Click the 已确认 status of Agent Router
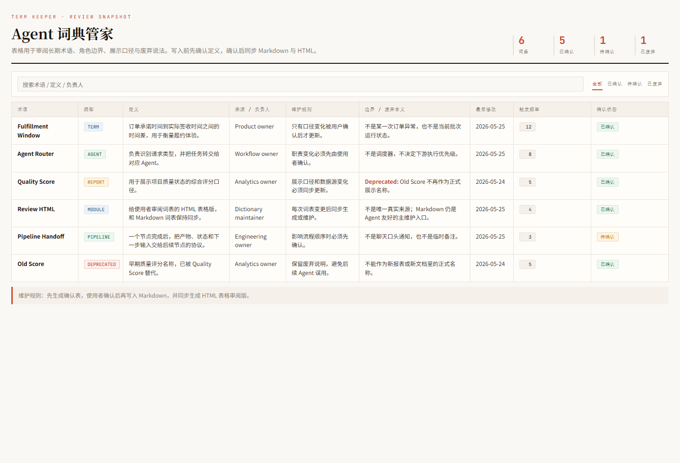Viewport: 680px width, 463px height. click(608, 154)
